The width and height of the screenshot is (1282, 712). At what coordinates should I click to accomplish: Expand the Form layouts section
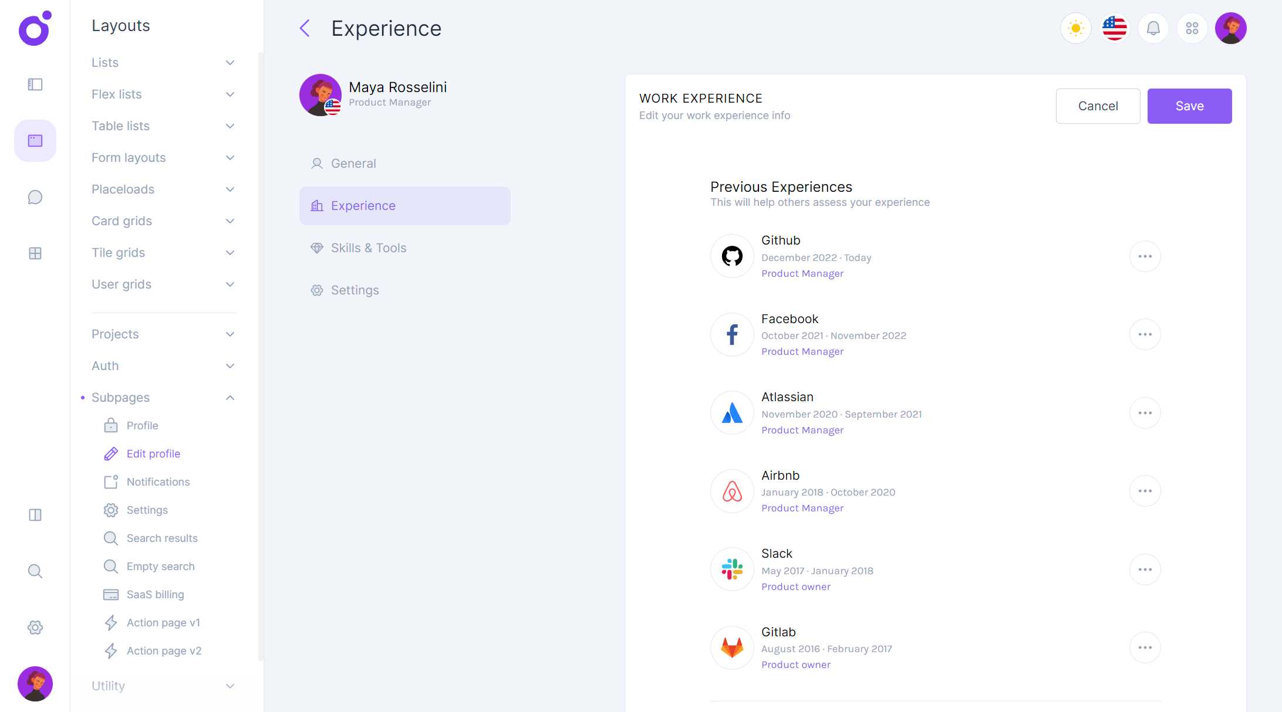pyautogui.click(x=163, y=158)
